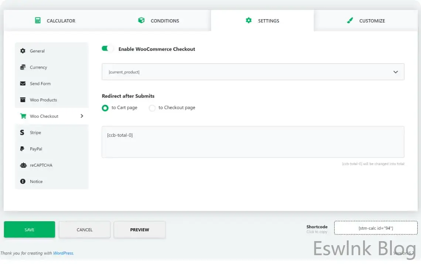Open the Customize tab
421x264 pixels.
[366, 21]
